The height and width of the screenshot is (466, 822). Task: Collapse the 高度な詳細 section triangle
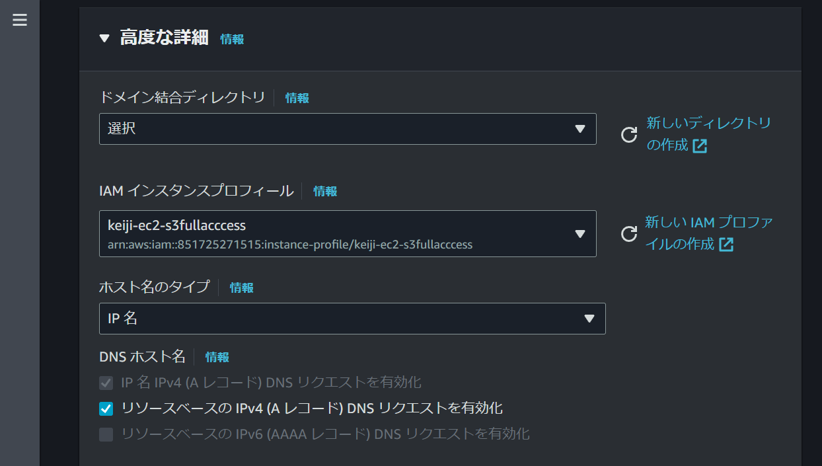pos(104,38)
